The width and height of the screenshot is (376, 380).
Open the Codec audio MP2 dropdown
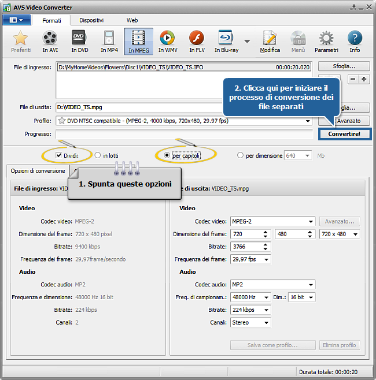[x=311, y=285]
